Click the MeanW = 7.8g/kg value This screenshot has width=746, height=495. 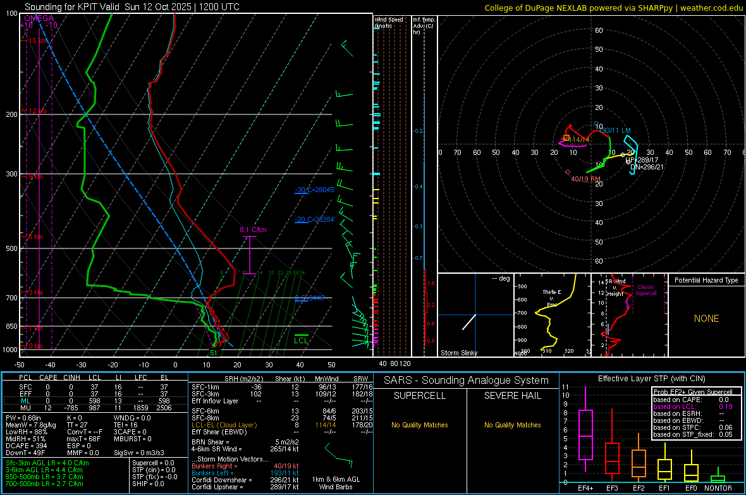(30, 425)
